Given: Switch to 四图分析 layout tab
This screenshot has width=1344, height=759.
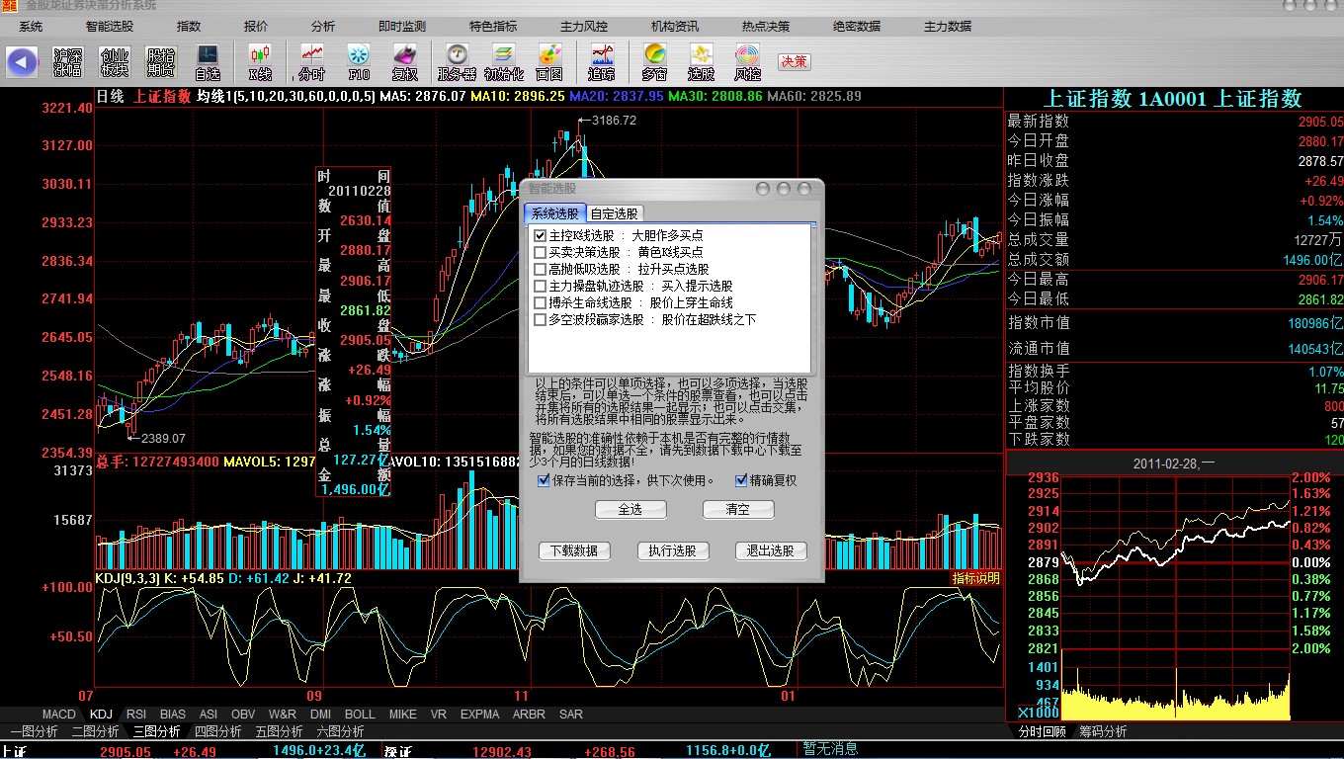Looking at the screenshot, I should pyautogui.click(x=218, y=731).
